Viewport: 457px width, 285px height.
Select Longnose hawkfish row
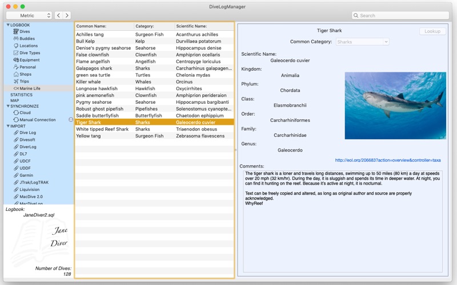(x=154, y=88)
